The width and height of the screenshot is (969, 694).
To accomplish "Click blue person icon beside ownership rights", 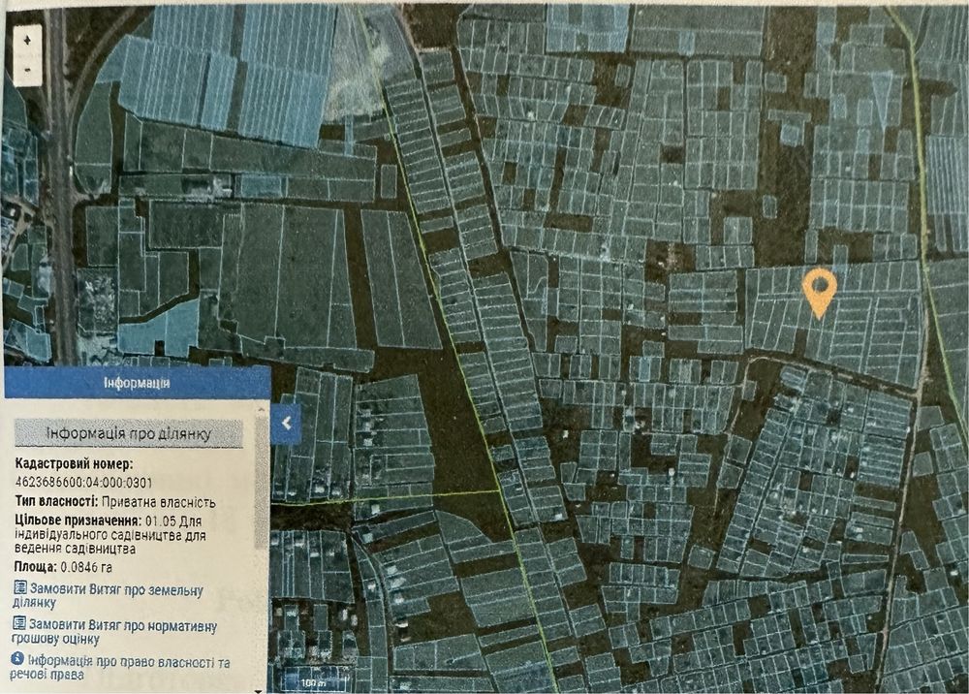I will tap(17, 659).
